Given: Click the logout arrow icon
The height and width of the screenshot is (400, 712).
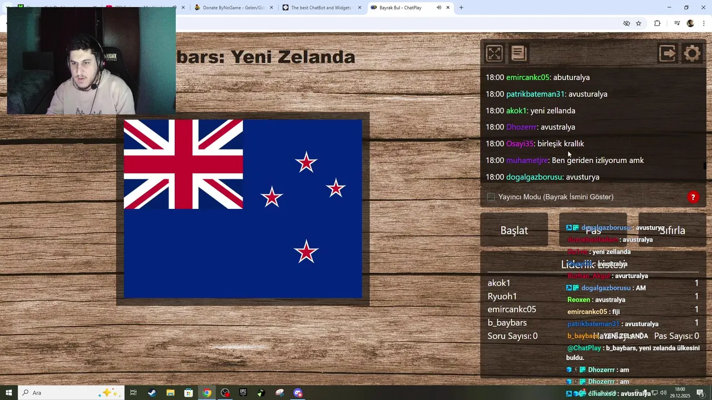Looking at the screenshot, I should (x=667, y=53).
